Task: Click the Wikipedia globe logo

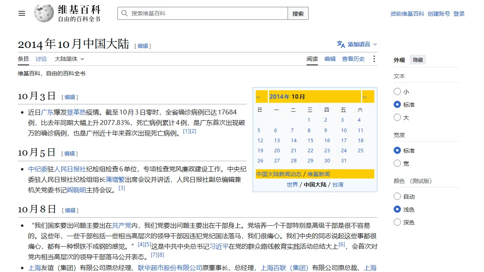Action: (44, 13)
